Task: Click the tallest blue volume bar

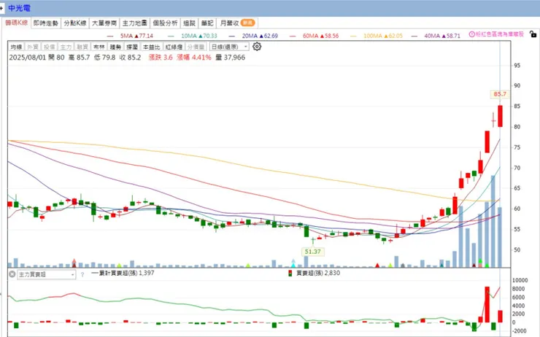Action: pos(493,221)
